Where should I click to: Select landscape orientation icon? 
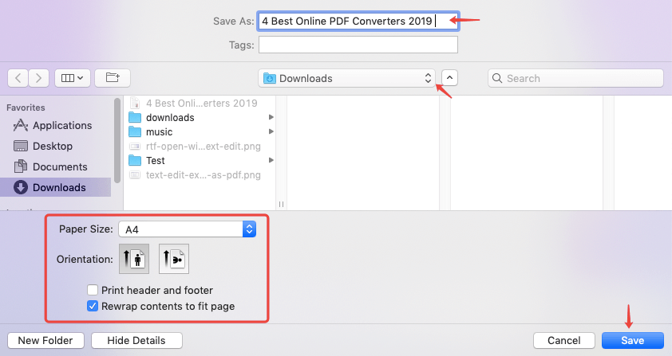click(x=173, y=259)
